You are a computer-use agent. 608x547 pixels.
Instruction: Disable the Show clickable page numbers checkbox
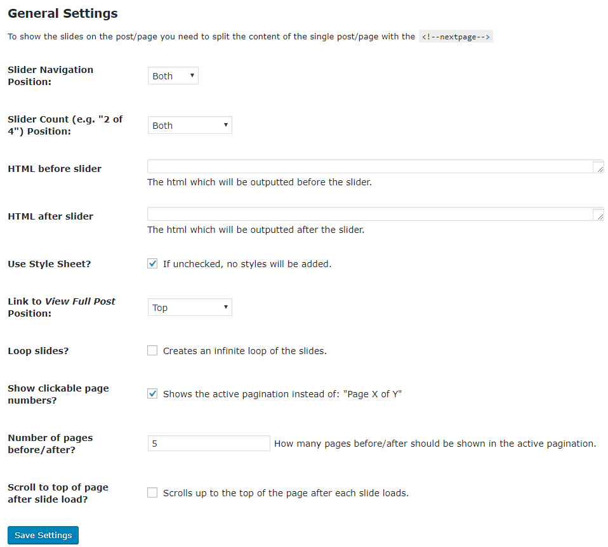[152, 393]
